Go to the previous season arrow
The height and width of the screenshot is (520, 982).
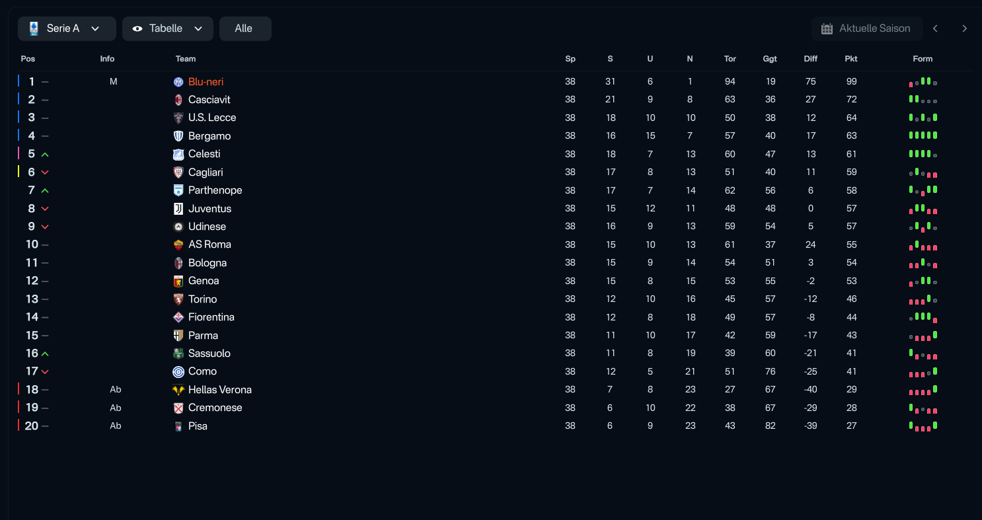pos(935,28)
